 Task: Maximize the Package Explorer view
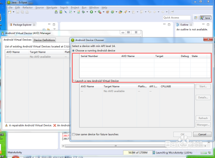[x=54, y=25]
